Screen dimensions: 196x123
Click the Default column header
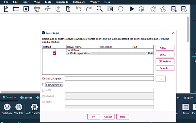[54, 47]
